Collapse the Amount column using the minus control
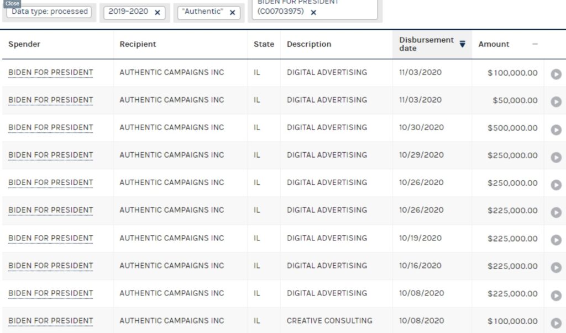 [534, 44]
